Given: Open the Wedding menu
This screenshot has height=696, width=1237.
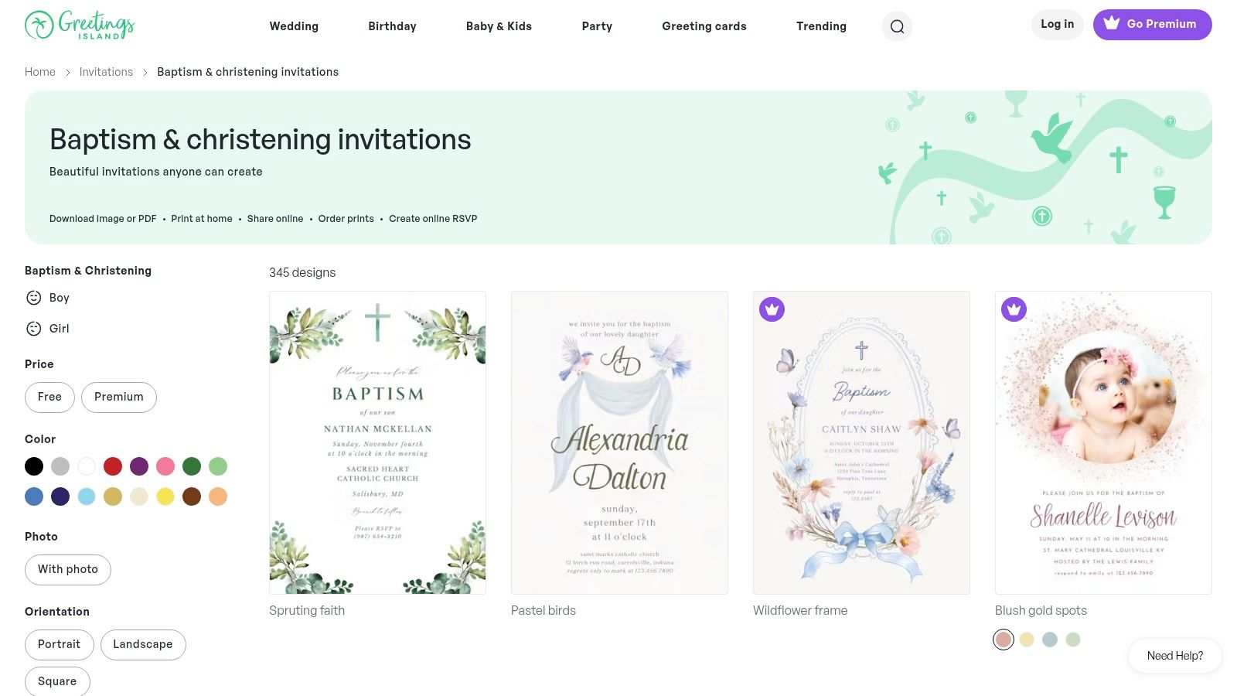Looking at the screenshot, I should pyautogui.click(x=294, y=26).
